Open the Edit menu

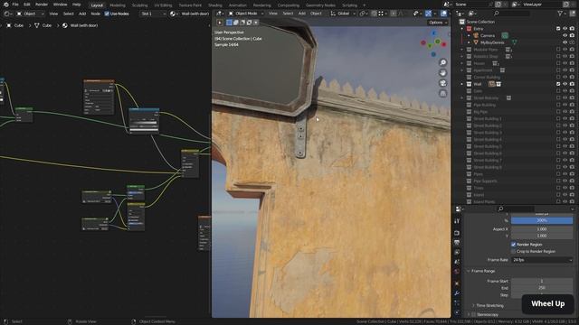pyautogui.click(x=27, y=5)
